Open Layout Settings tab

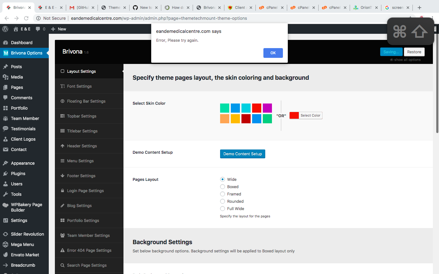point(89,71)
